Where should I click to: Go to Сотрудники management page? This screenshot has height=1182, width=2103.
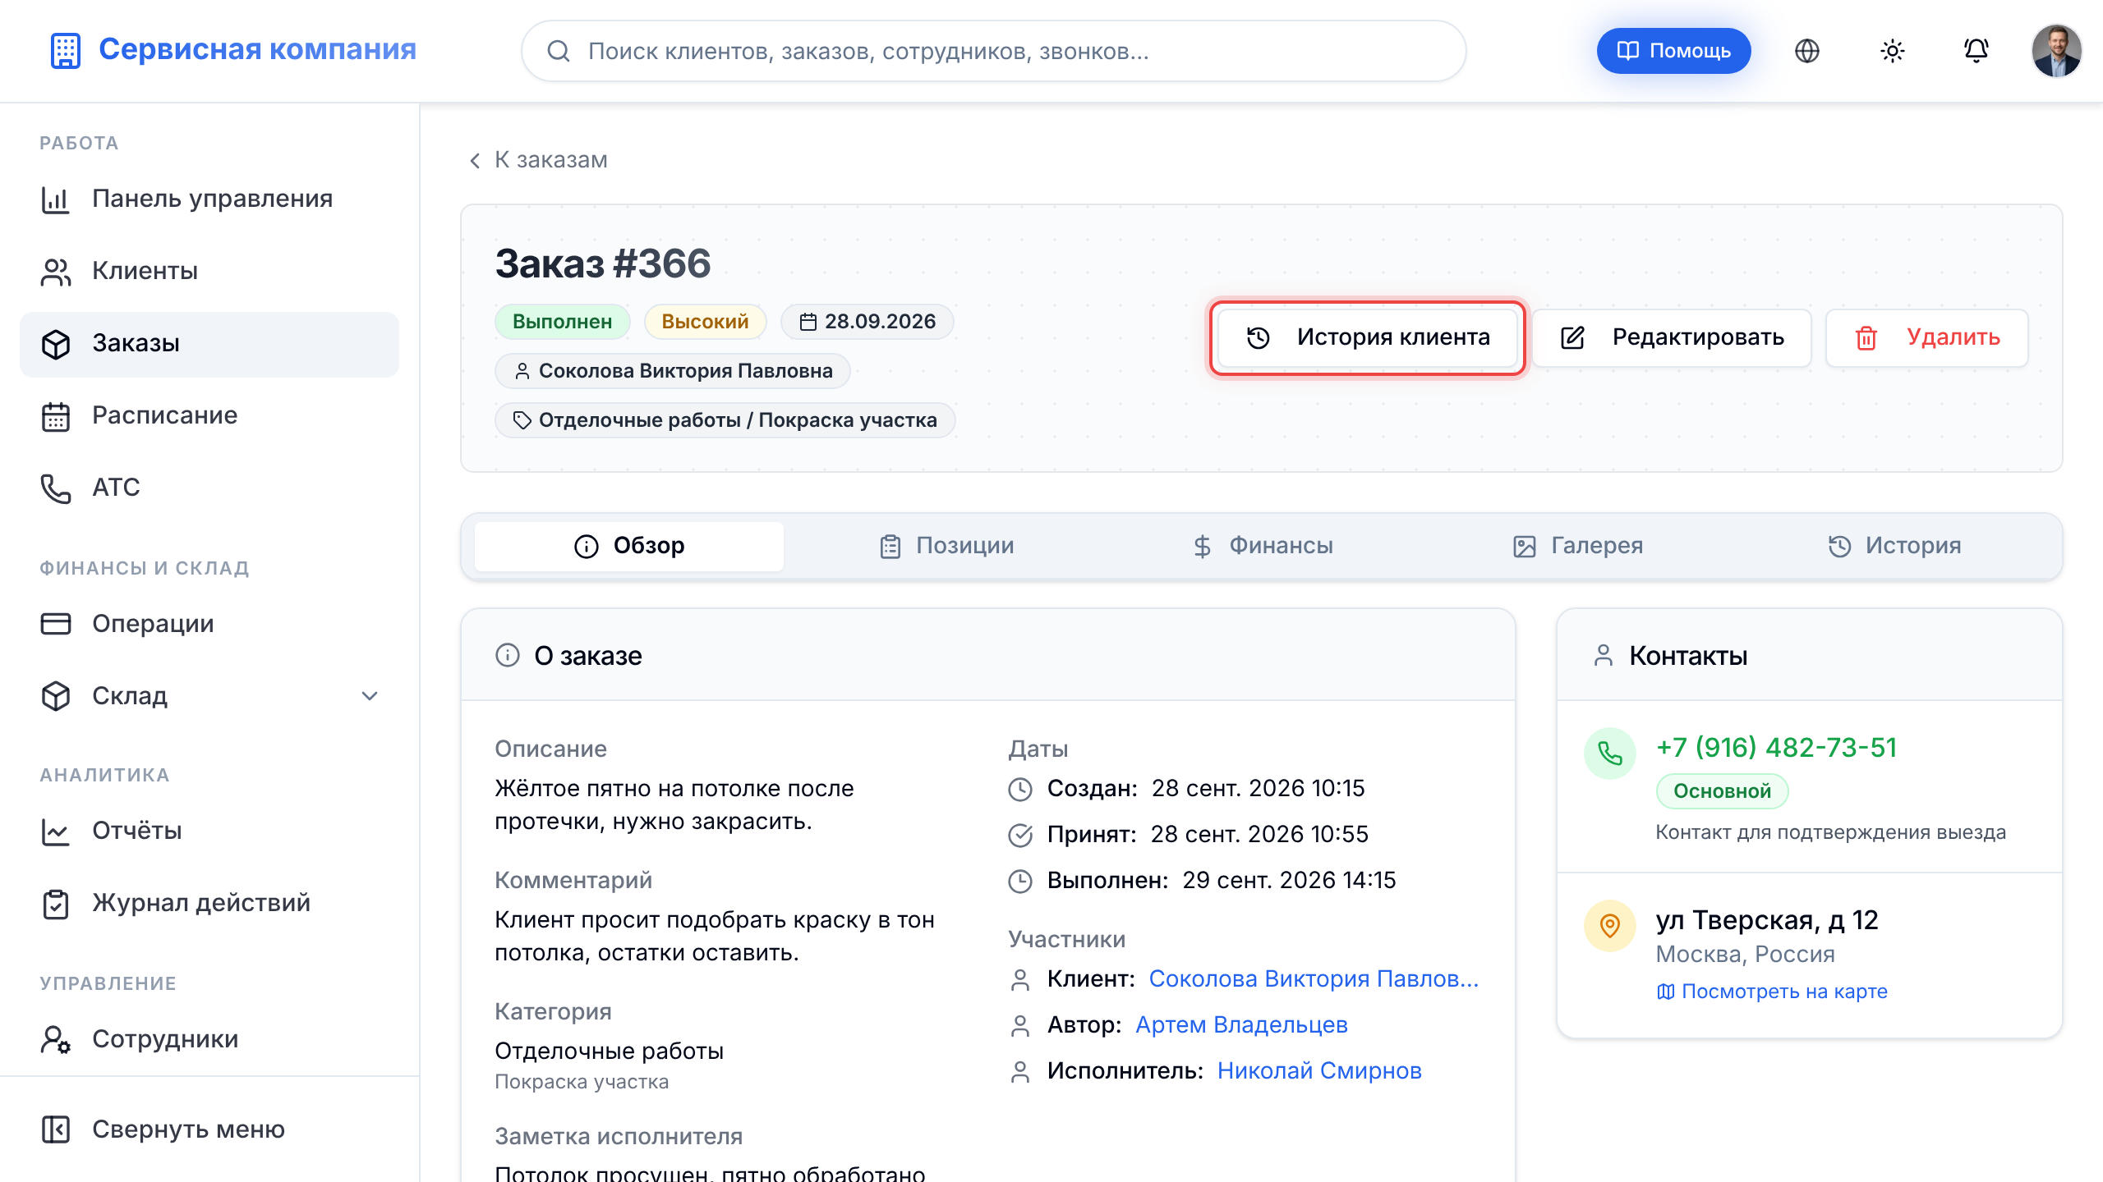(209, 1039)
